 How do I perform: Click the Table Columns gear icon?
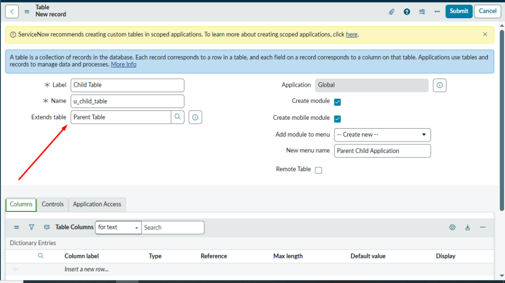tap(452, 227)
